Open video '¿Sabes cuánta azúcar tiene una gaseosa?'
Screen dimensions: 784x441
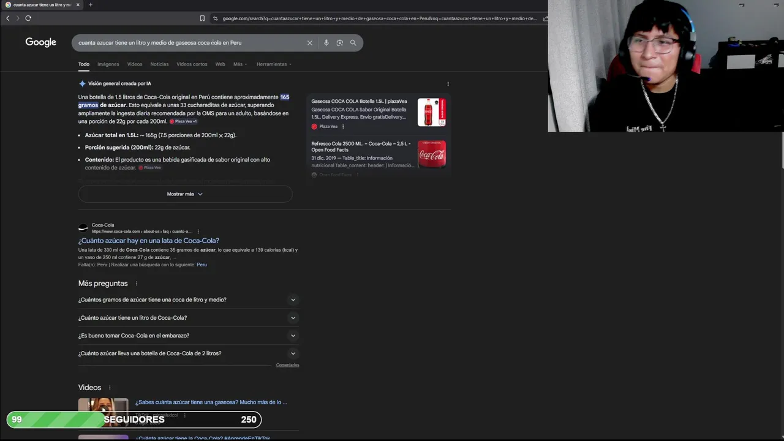tap(211, 402)
